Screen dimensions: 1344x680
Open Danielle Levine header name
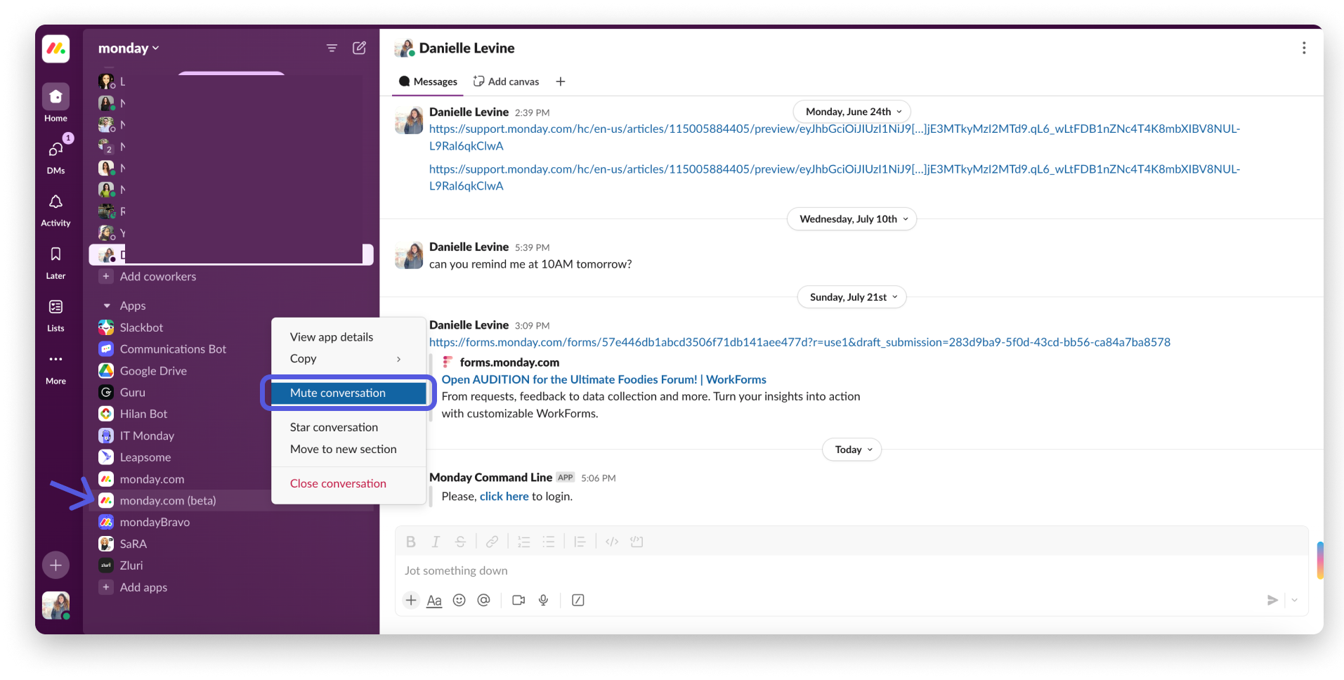pos(467,48)
